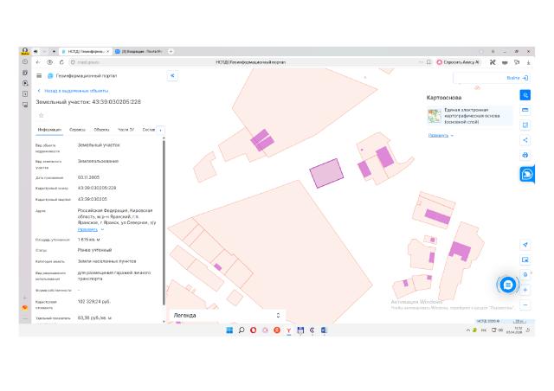Zoom out the map with minus button
The width and height of the screenshot is (554, 391).
coord(525,304)
